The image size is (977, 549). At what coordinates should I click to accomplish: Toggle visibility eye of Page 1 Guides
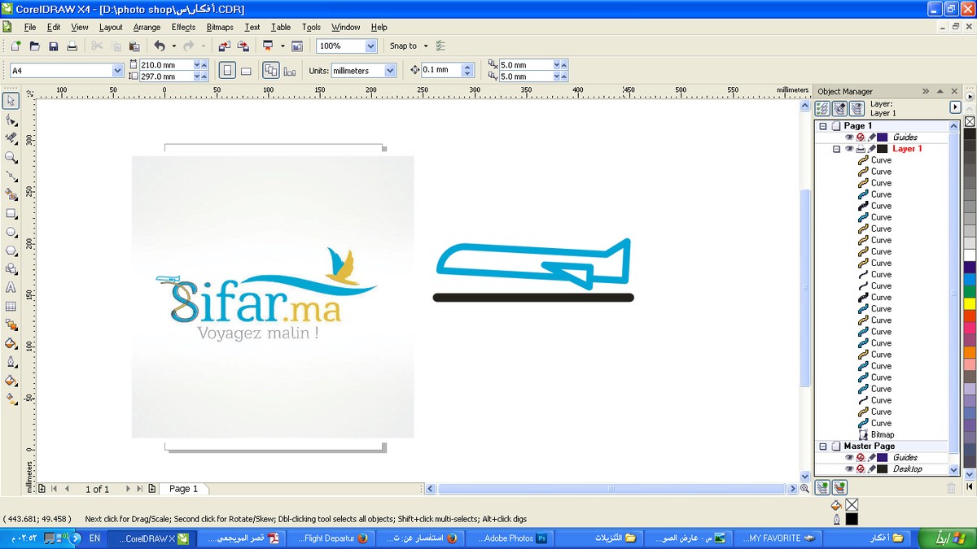[x=849, y=137]
